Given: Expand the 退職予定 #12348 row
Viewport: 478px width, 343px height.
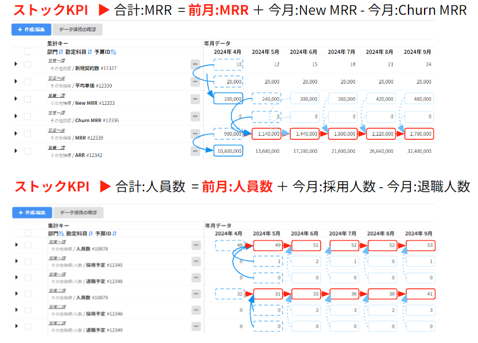Looking at the screenshot, I should pos(17,277).
